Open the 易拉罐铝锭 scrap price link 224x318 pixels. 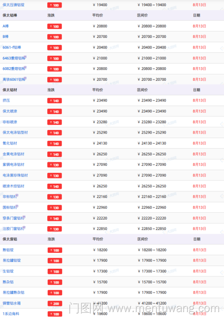click(x=12, y=260)
